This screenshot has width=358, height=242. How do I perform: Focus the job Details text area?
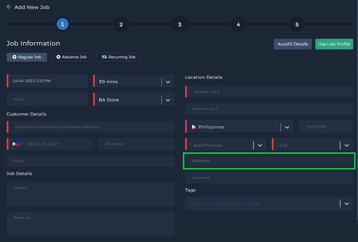(91, 194)
